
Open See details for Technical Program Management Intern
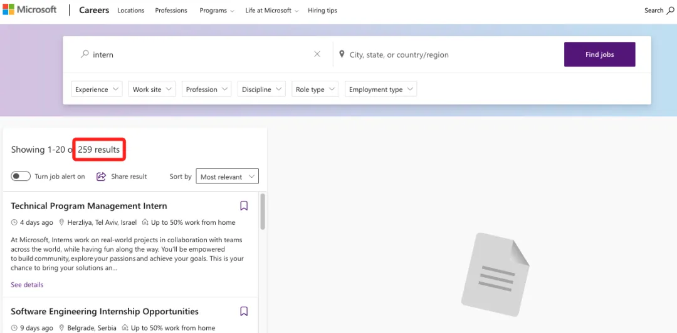click(27, 285)
